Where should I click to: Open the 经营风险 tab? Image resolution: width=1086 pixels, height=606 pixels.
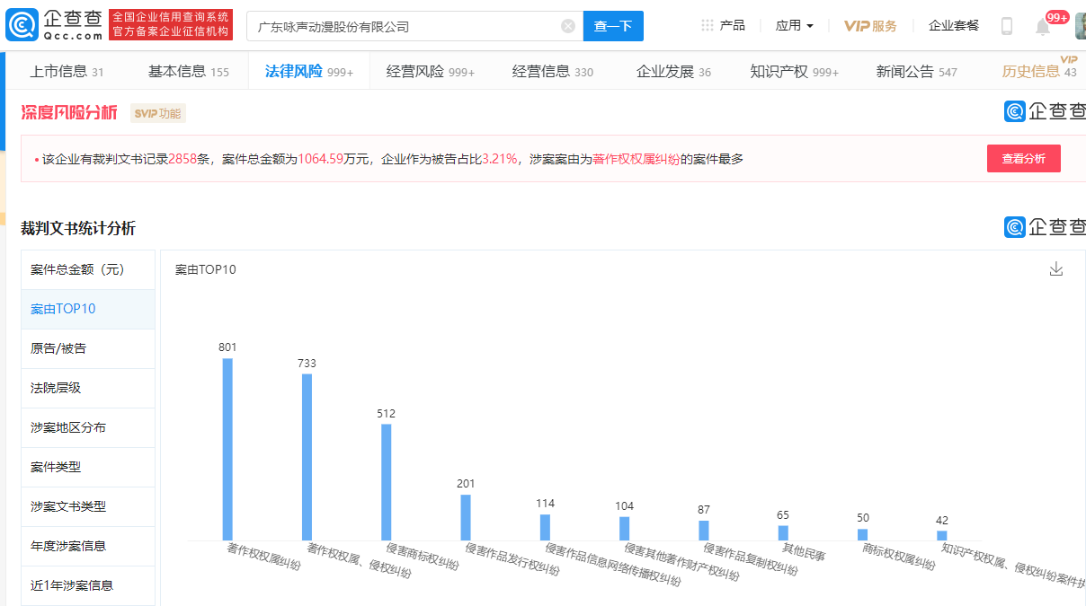coord(431,72)
